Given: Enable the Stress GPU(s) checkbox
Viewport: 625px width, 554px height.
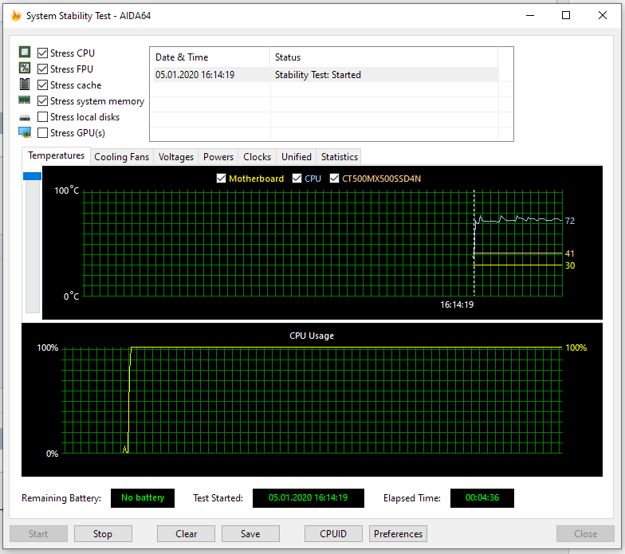Looking at the screenshot, I should click(43, 132).
